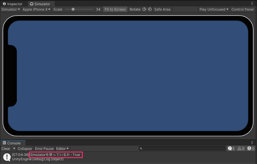Open the Simulator panel options menu

(x=252, y=3)
